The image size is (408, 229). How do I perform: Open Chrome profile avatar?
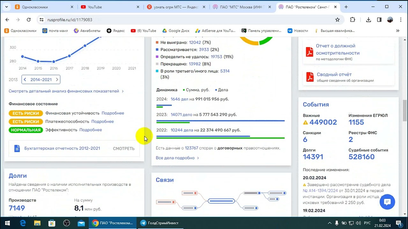pyautogui.click(x=390, y=20)
